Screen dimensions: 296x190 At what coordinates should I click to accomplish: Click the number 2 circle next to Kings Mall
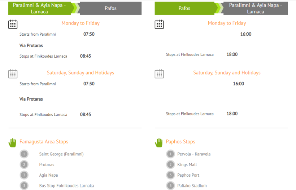(x=170, y=165)
